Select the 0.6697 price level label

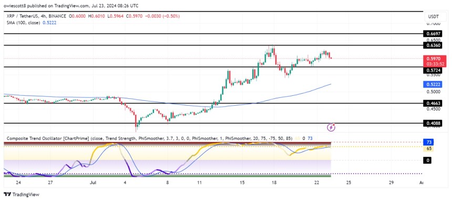click(x=433, y=34)
